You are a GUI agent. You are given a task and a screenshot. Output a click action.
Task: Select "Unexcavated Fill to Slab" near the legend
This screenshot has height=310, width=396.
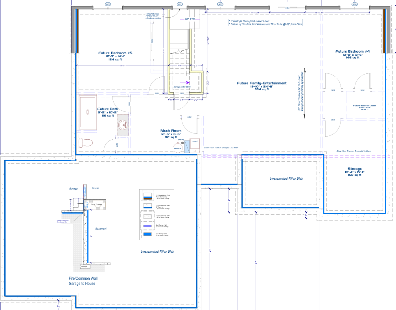coord(157,252)
